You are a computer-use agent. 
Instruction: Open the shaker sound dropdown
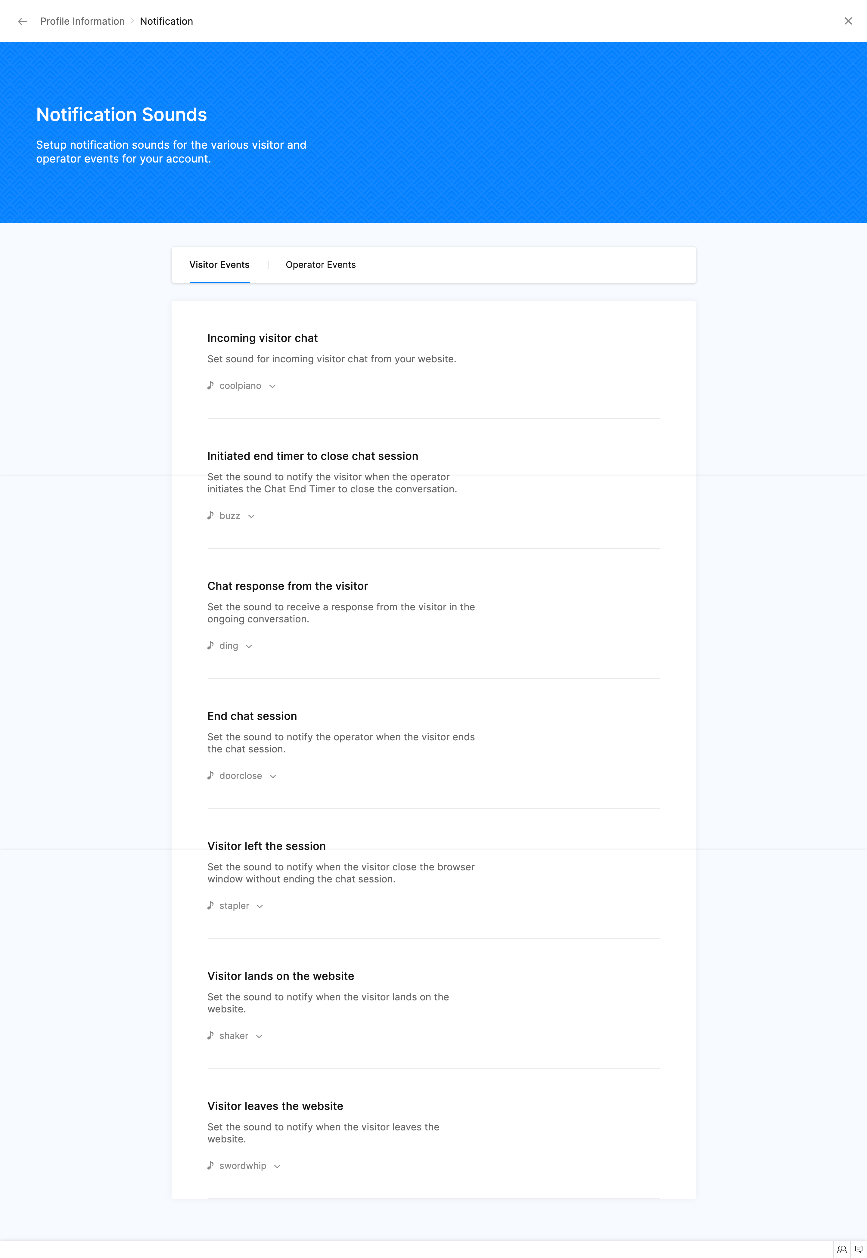[x=259, y=1036]
